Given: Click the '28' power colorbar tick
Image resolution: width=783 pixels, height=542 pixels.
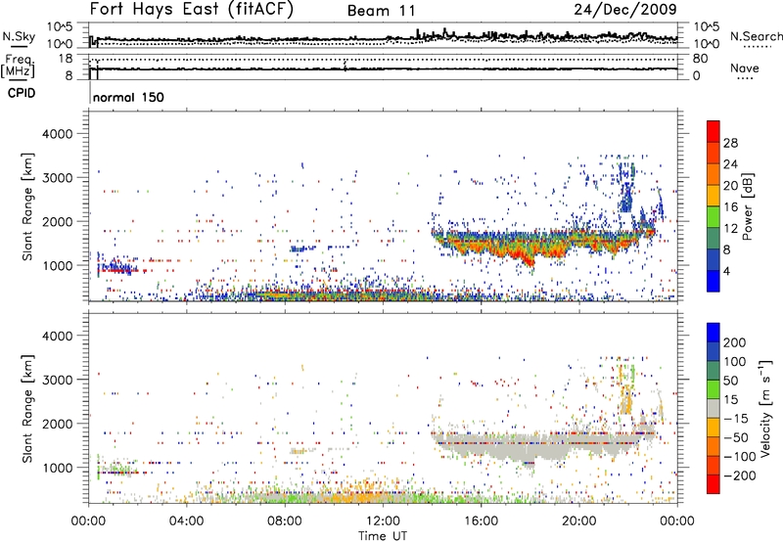Looking at the screenshot, I should 730,143.
